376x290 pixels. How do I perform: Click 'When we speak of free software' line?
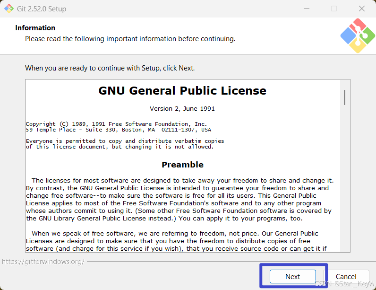tap(175, 234)
